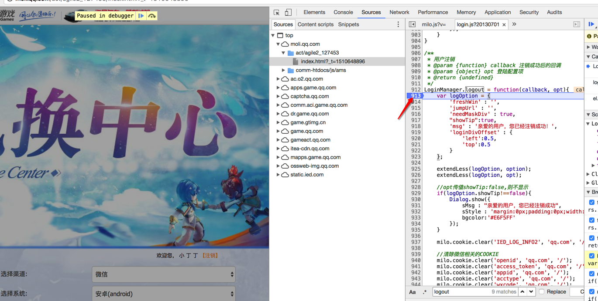
Task: Enable the Replace checkbox
Action: pos(542,292)
